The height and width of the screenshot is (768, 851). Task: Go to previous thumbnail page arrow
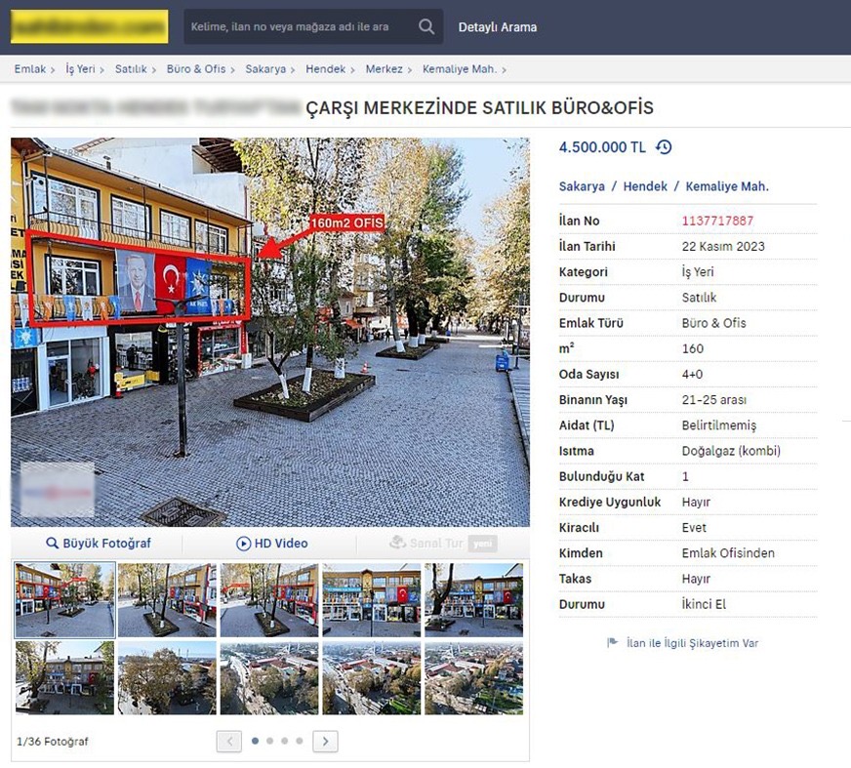[x=229, y=742]
